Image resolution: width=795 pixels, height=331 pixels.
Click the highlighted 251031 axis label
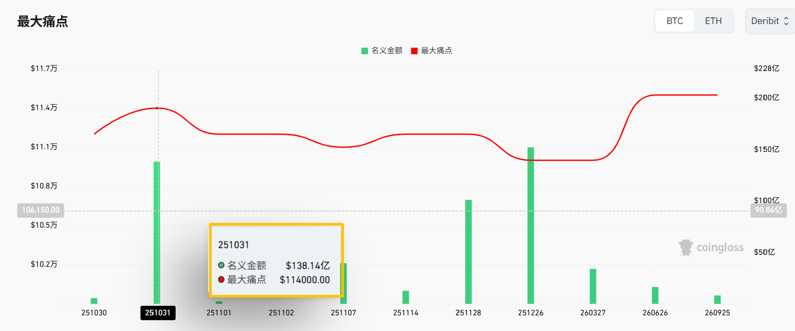[158, 313]
